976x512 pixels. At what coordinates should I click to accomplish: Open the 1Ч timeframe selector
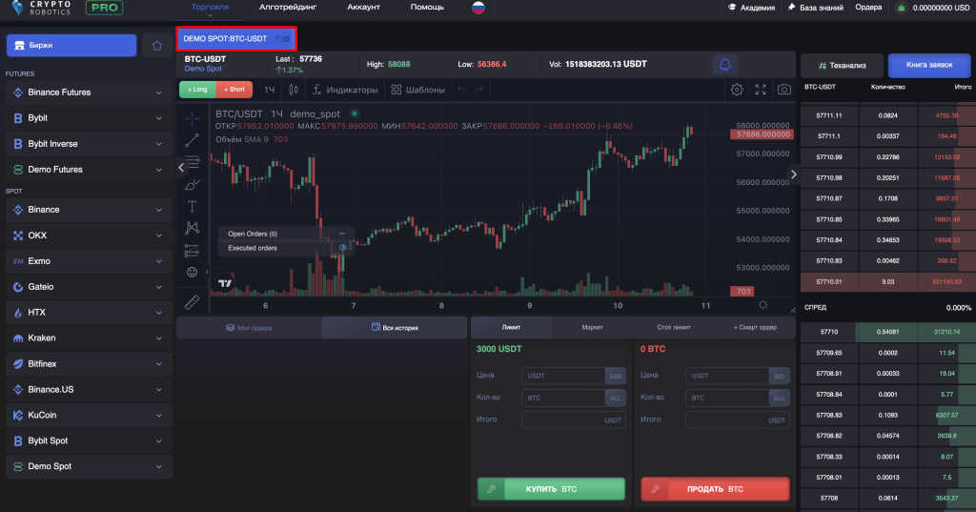[x=269, y=90]
